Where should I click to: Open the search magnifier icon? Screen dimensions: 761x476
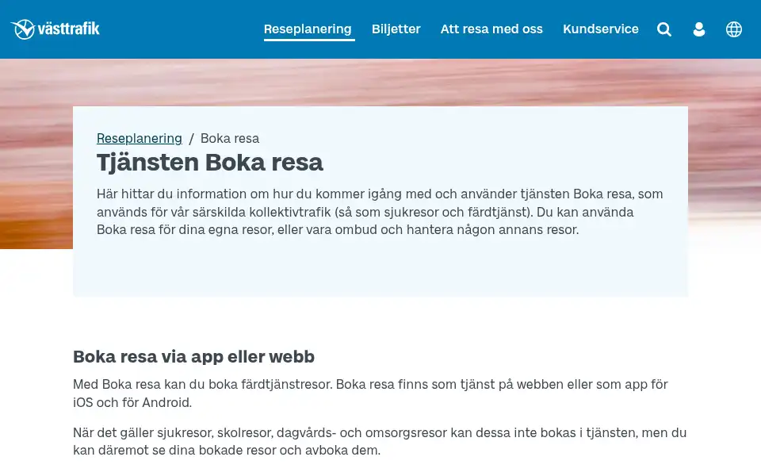[664, 29]
